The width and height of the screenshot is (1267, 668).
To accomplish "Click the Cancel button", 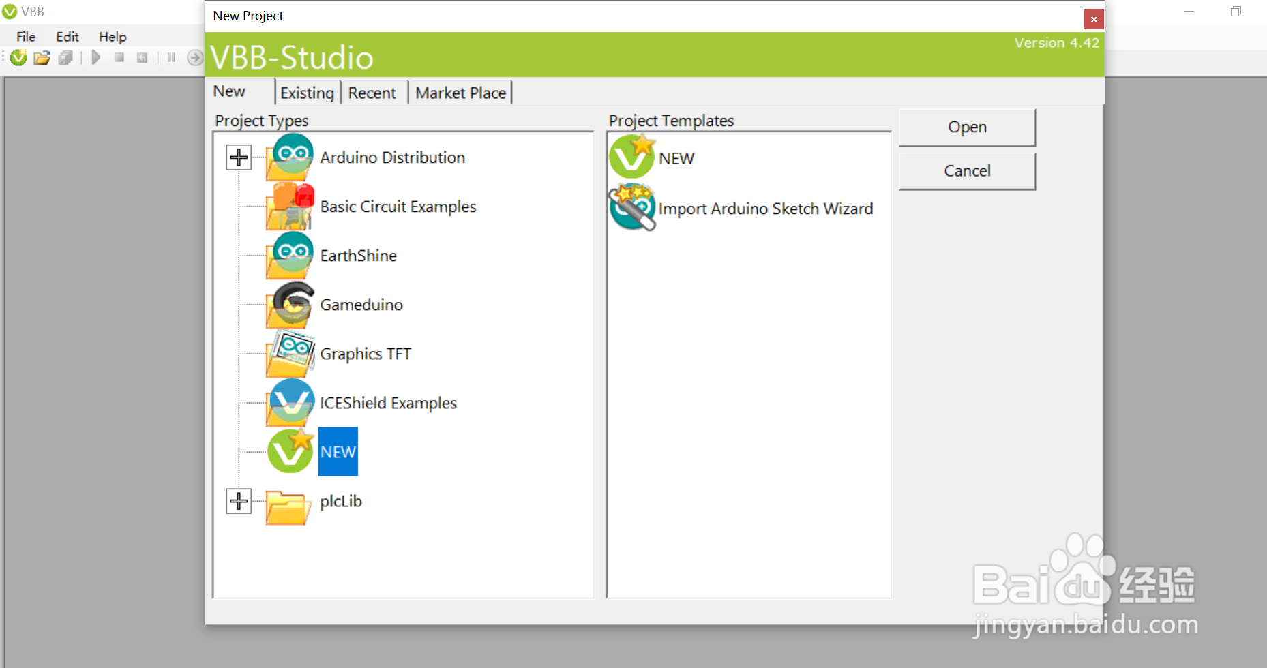I will pyautogui.click(x=967, y=170).
